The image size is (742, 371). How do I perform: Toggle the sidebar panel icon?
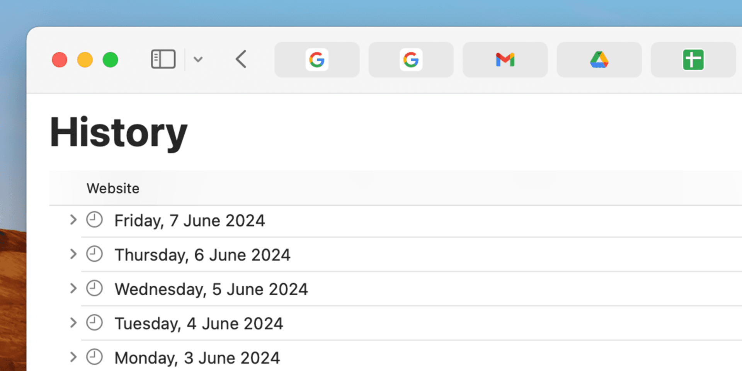[163, 60]
